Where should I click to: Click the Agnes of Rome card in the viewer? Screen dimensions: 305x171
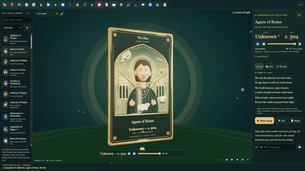pos(141,86)
